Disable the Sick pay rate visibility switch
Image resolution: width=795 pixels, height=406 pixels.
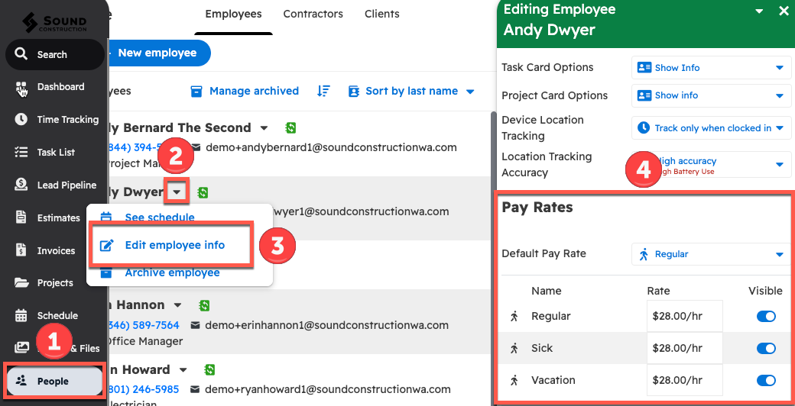765,349
